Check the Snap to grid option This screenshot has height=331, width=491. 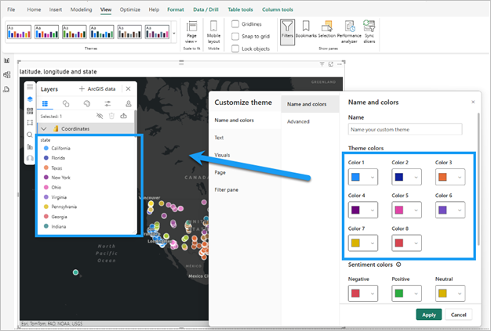(236, 36)
